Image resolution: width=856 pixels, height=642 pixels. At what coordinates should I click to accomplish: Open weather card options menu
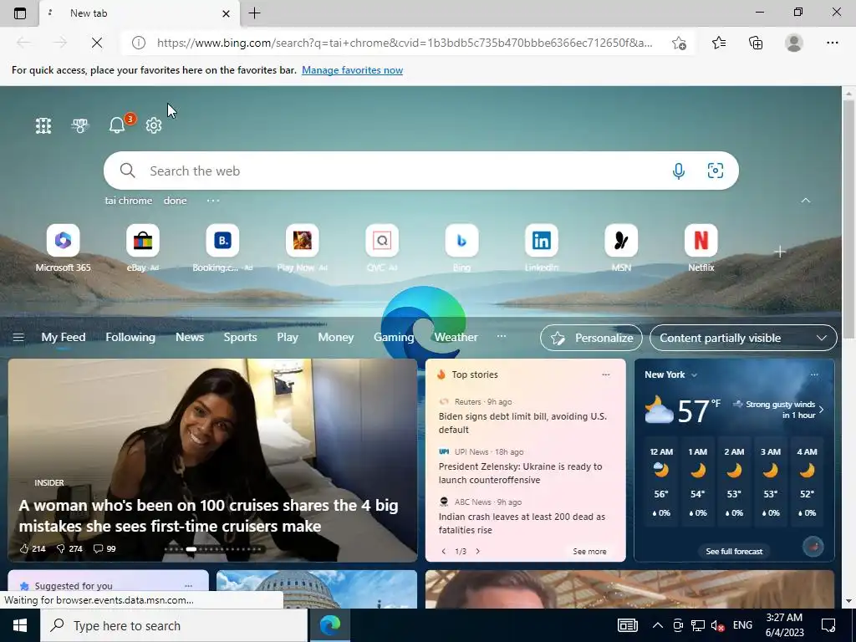(x=814, y=374)
